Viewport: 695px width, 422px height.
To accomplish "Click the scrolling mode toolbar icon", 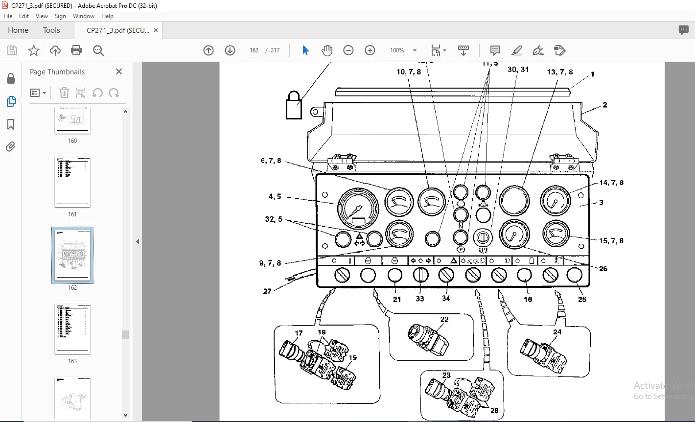I will coord(463,50).
